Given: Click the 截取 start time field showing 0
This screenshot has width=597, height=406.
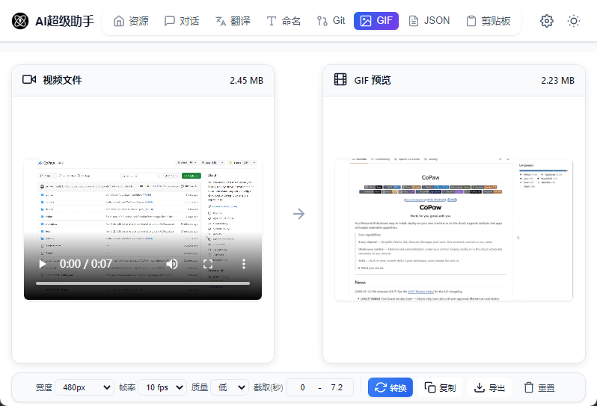Looking at the screenshot, I should click(302, 387).
